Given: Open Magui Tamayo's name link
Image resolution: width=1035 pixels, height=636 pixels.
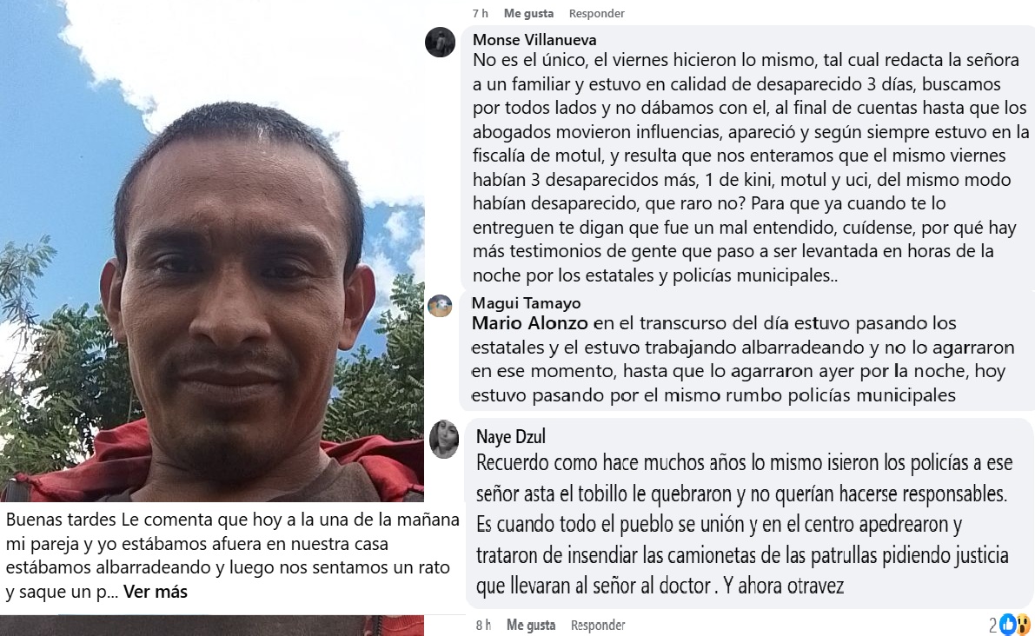Looking at the screenshot, I should [x=526, y=303].
